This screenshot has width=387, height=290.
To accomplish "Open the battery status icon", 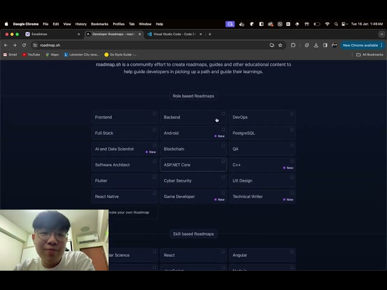I will 317,24.
